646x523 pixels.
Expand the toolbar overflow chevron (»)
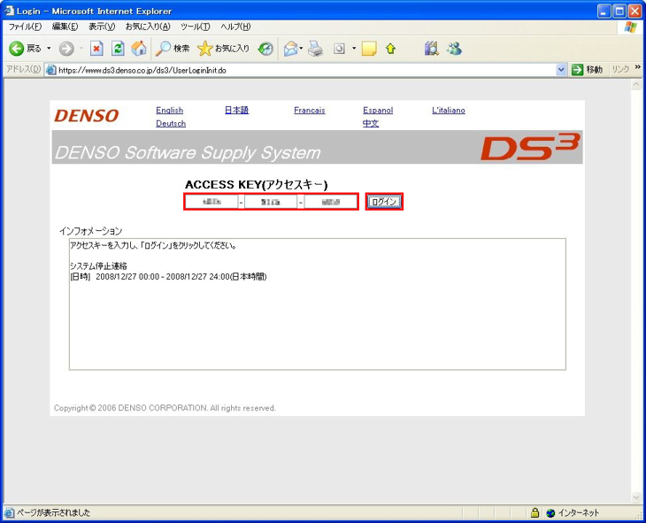[638, 67]
